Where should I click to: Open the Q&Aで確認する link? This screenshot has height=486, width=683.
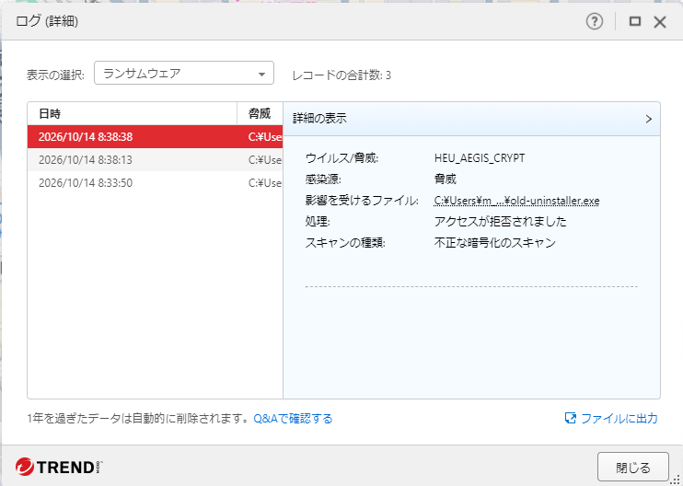(293, 419)
